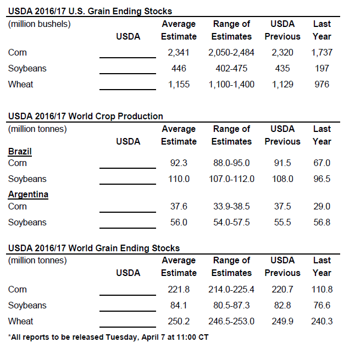344x348 pixels.
Task: Click the World Crop Production section title
Action: 85,116
